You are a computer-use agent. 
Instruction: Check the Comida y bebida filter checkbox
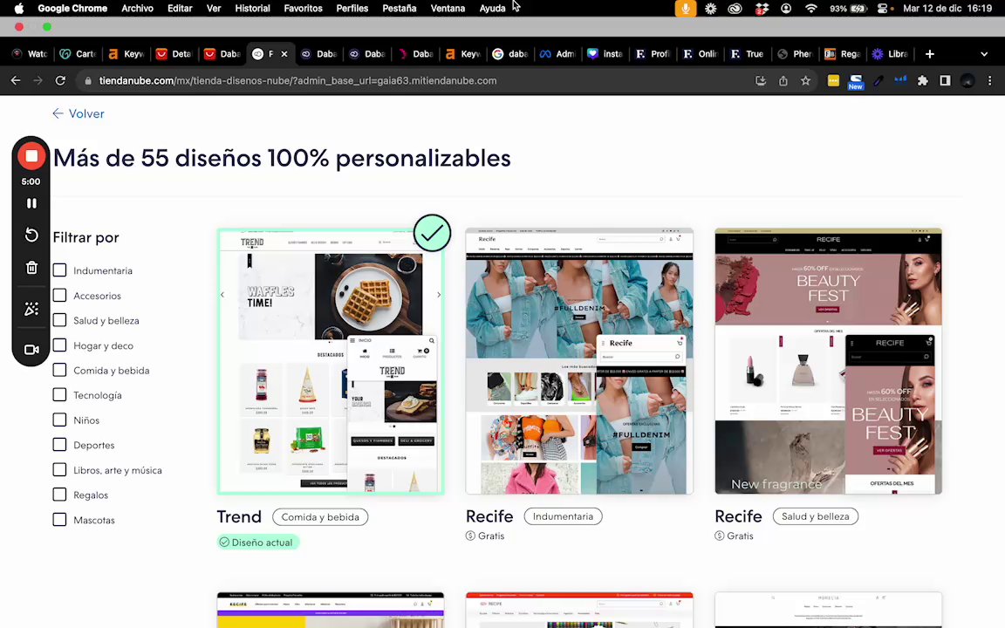click(x=59, y=371)
